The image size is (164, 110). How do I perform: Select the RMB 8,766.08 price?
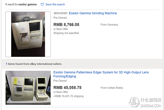(x=66, y=25)
